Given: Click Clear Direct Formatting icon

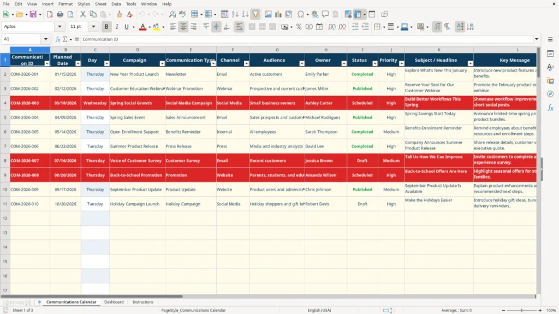Looking at the screenshot, I should (x=130, y=14).
